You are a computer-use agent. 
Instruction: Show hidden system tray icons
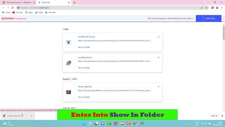click(x=187, y=123)
